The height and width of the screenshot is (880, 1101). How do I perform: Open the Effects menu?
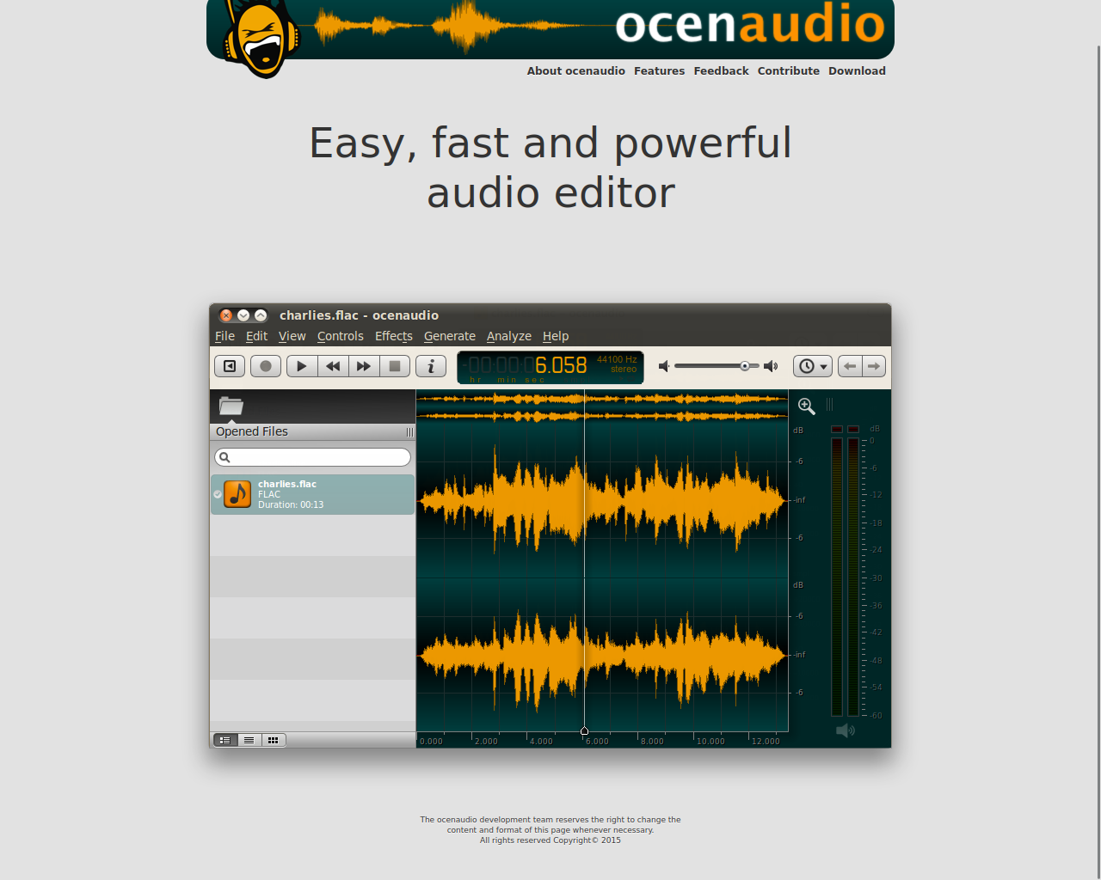(394, 336)
